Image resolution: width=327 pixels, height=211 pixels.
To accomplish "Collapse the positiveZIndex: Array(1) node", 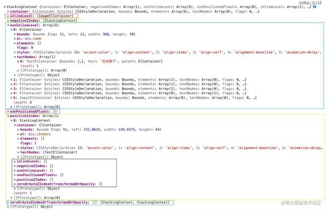I will [8, 116].
